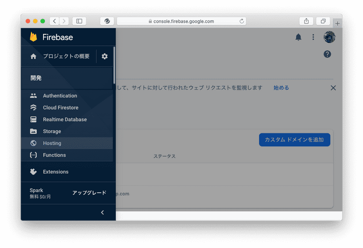The height and width of the screenshot is (248, 363).
Task: Click カスタム ドメインを追加 button
Action: [x=294, y=140]
